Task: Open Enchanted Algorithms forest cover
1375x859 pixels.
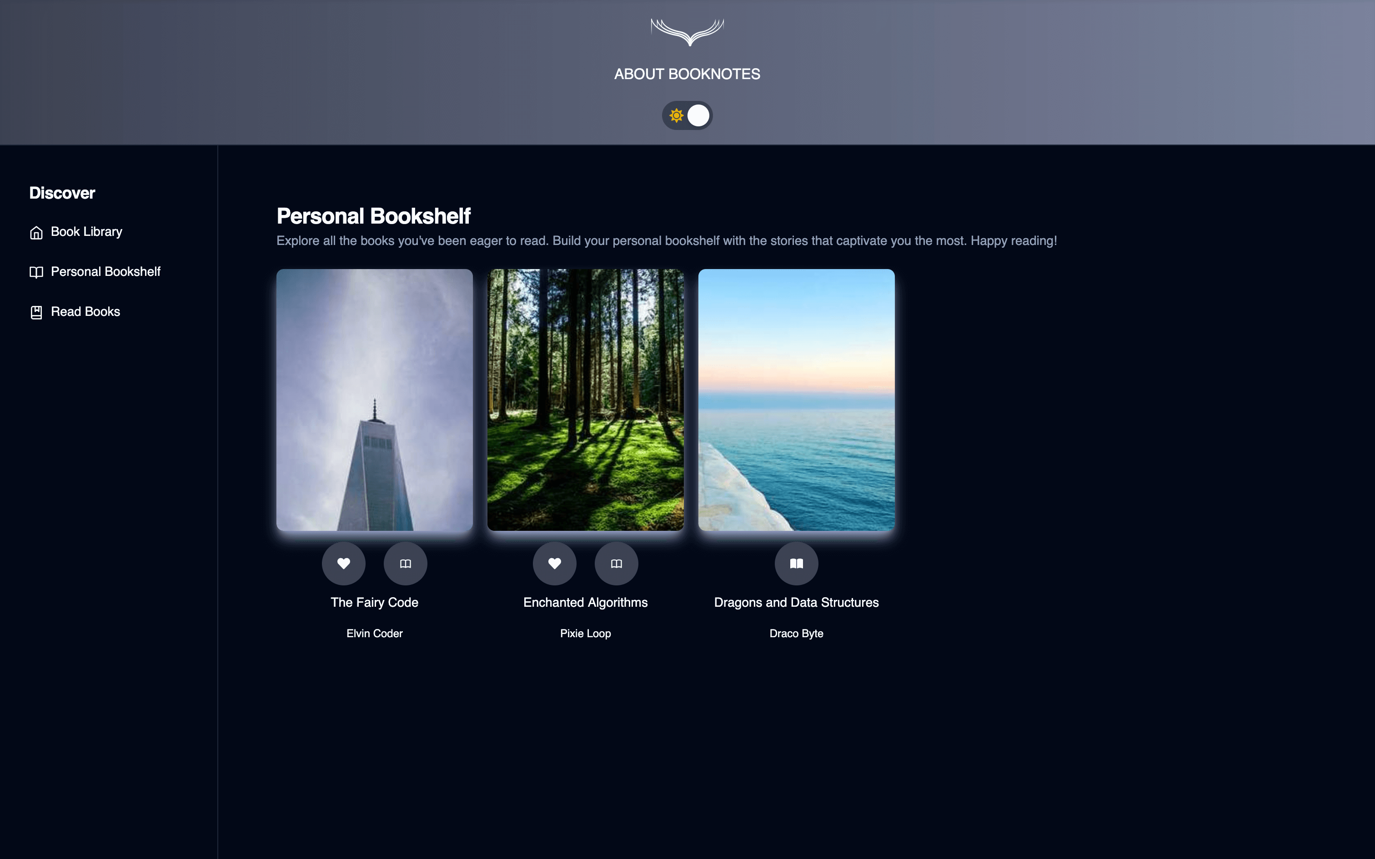Action: click(585, 400)
